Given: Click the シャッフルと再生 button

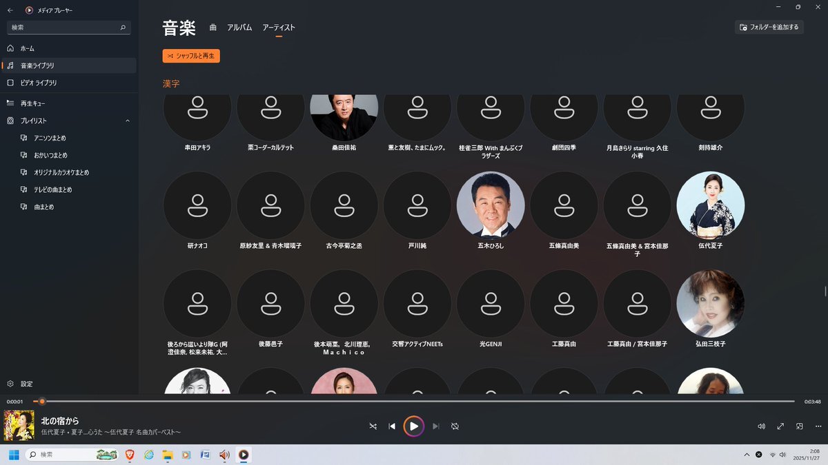Looking at the screenshot, I should [191, 56].
